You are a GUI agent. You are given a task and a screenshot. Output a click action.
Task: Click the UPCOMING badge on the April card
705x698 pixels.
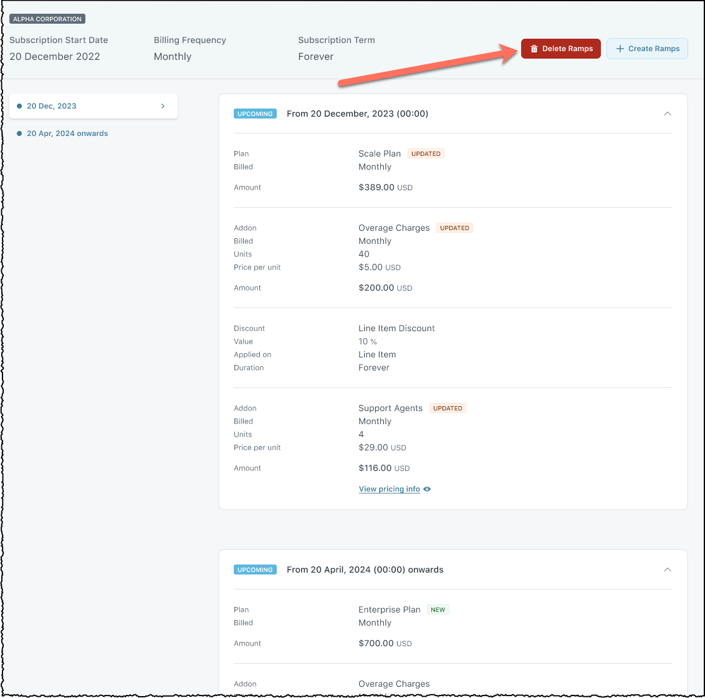(255, 570)
